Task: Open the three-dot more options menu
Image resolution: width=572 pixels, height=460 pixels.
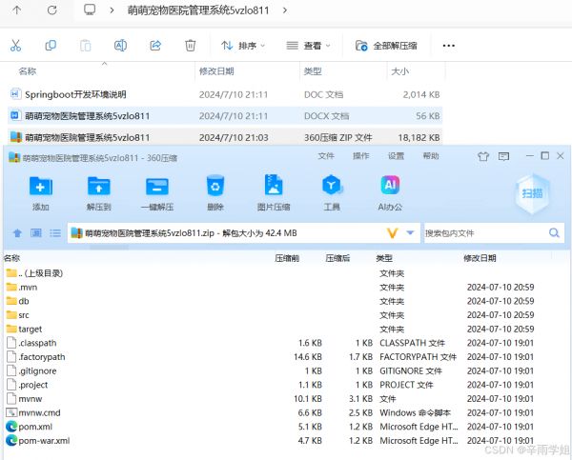Action: [x=448, y=46]
